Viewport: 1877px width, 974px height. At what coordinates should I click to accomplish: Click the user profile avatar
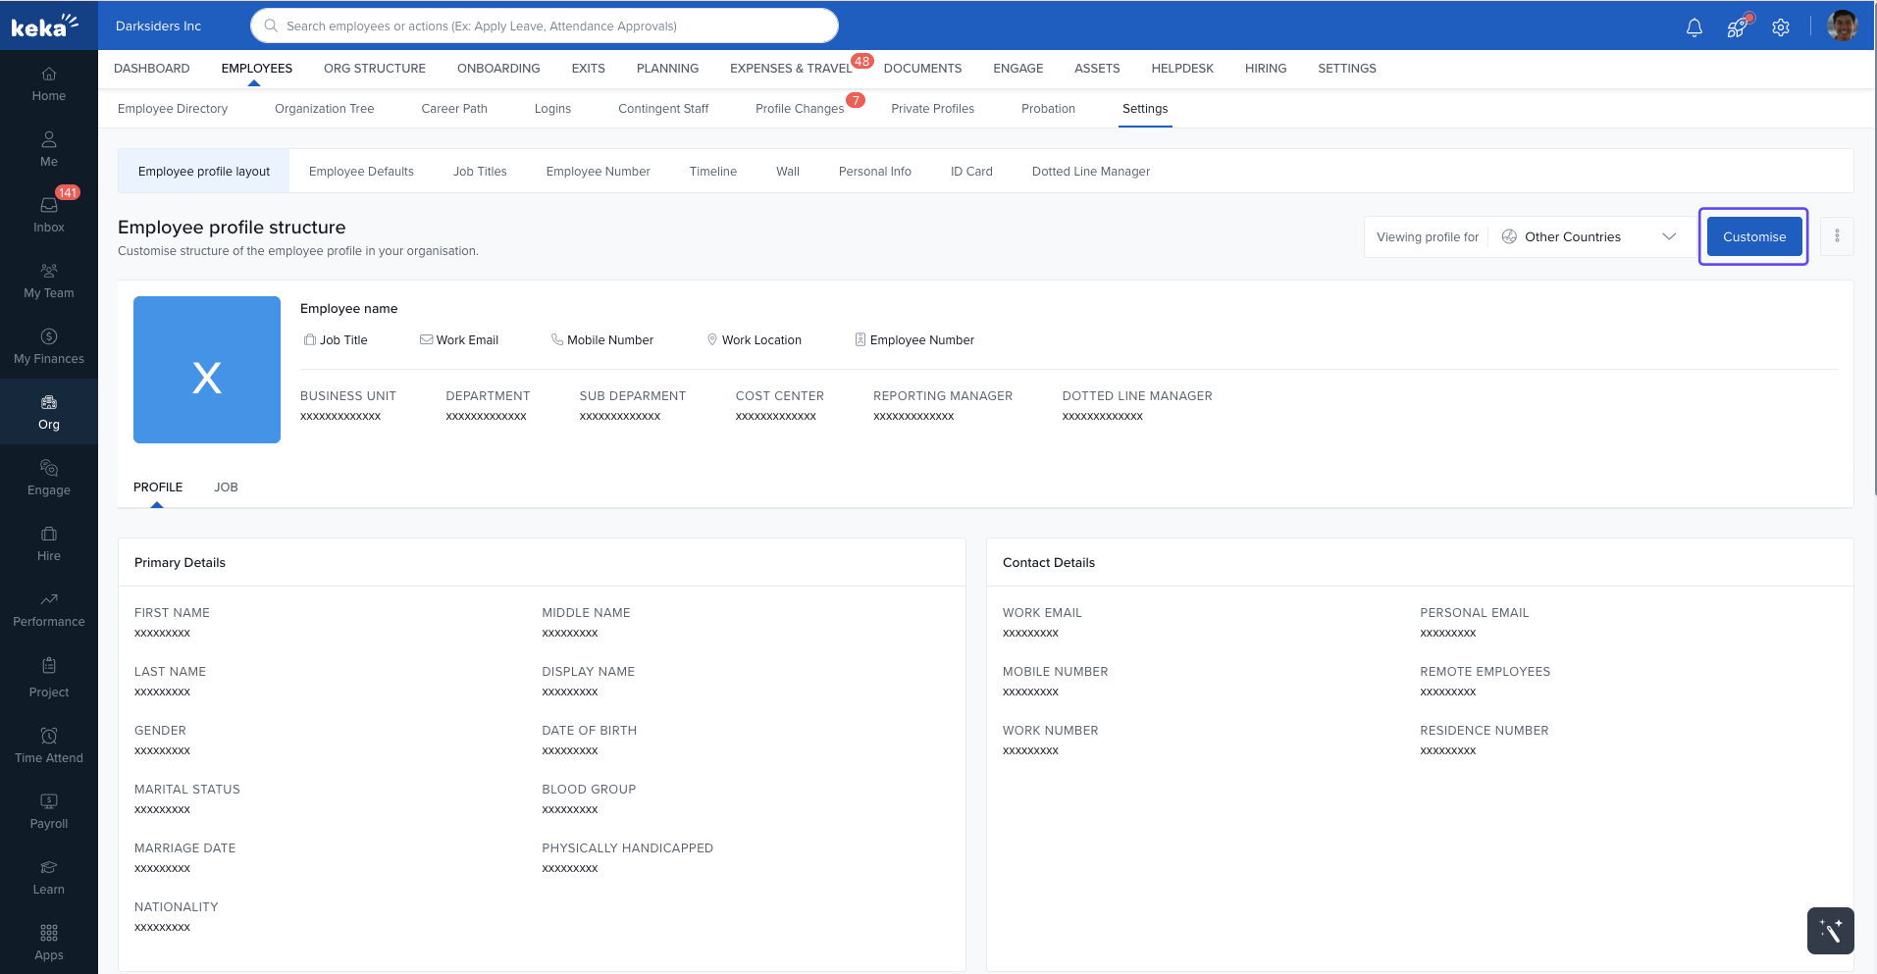point(1842,26)
